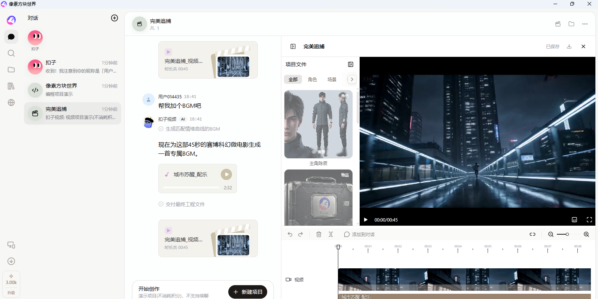Click the 视频 track label
This screenshot has width=598, height=299.
[x=295, y=280]
